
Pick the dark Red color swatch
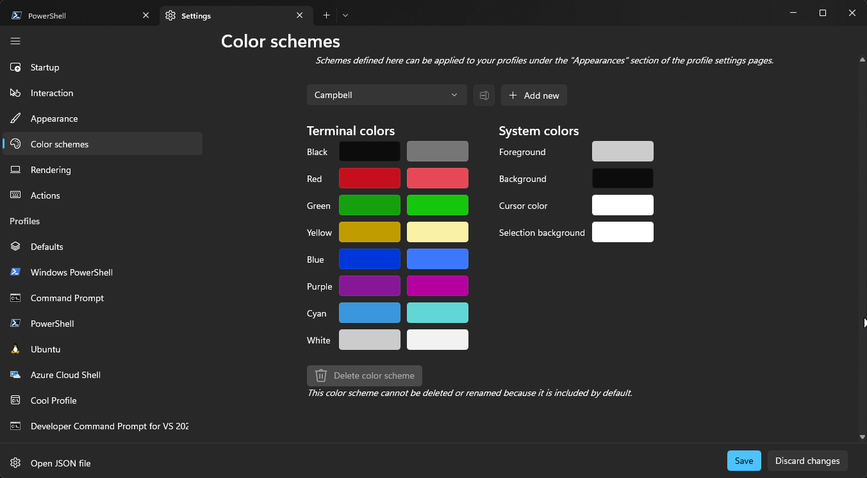click(370, 178)
